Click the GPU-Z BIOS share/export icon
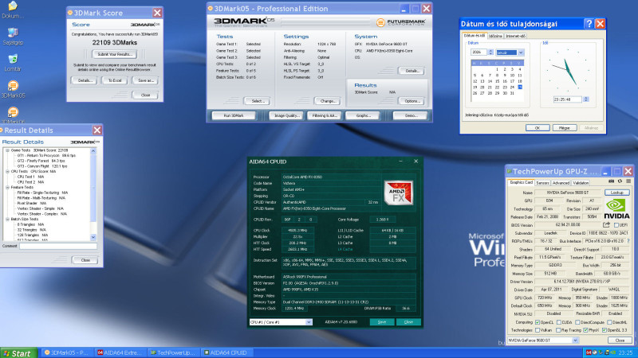The image size is (638, 358). (x=606, y=225)
